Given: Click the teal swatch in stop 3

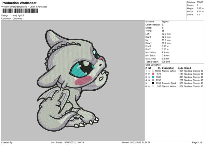Looking at the screenshot, I should [x=153, y=77].
